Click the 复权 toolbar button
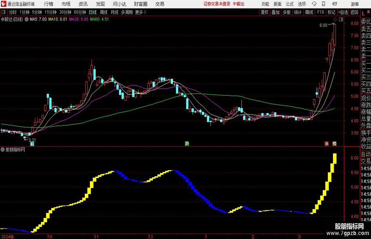 (265, 12)
